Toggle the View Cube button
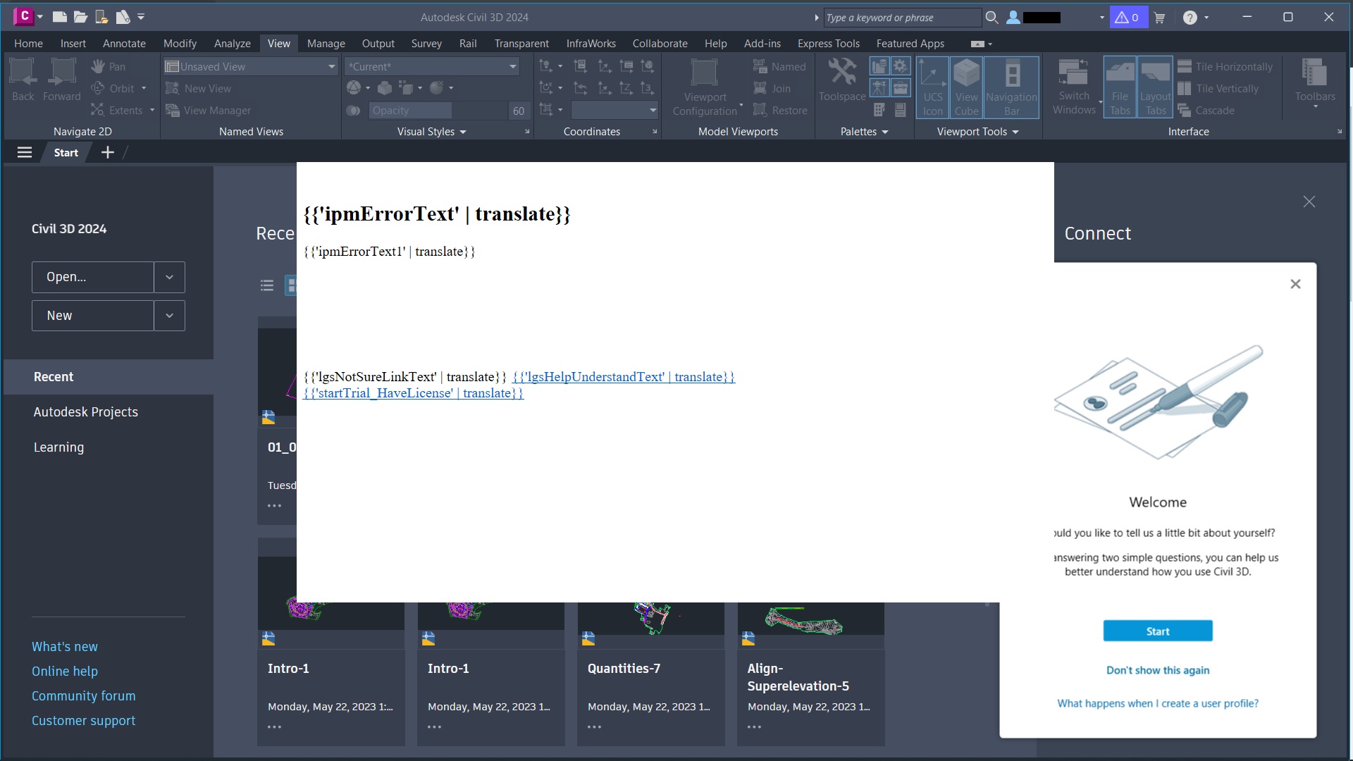 (966, 87)
